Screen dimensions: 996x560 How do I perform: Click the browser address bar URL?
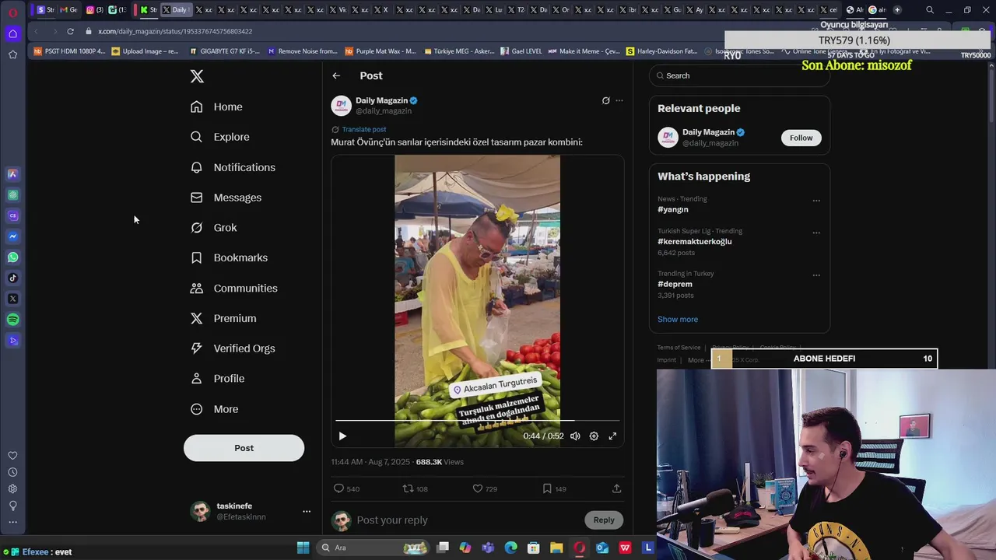point(175,31)
